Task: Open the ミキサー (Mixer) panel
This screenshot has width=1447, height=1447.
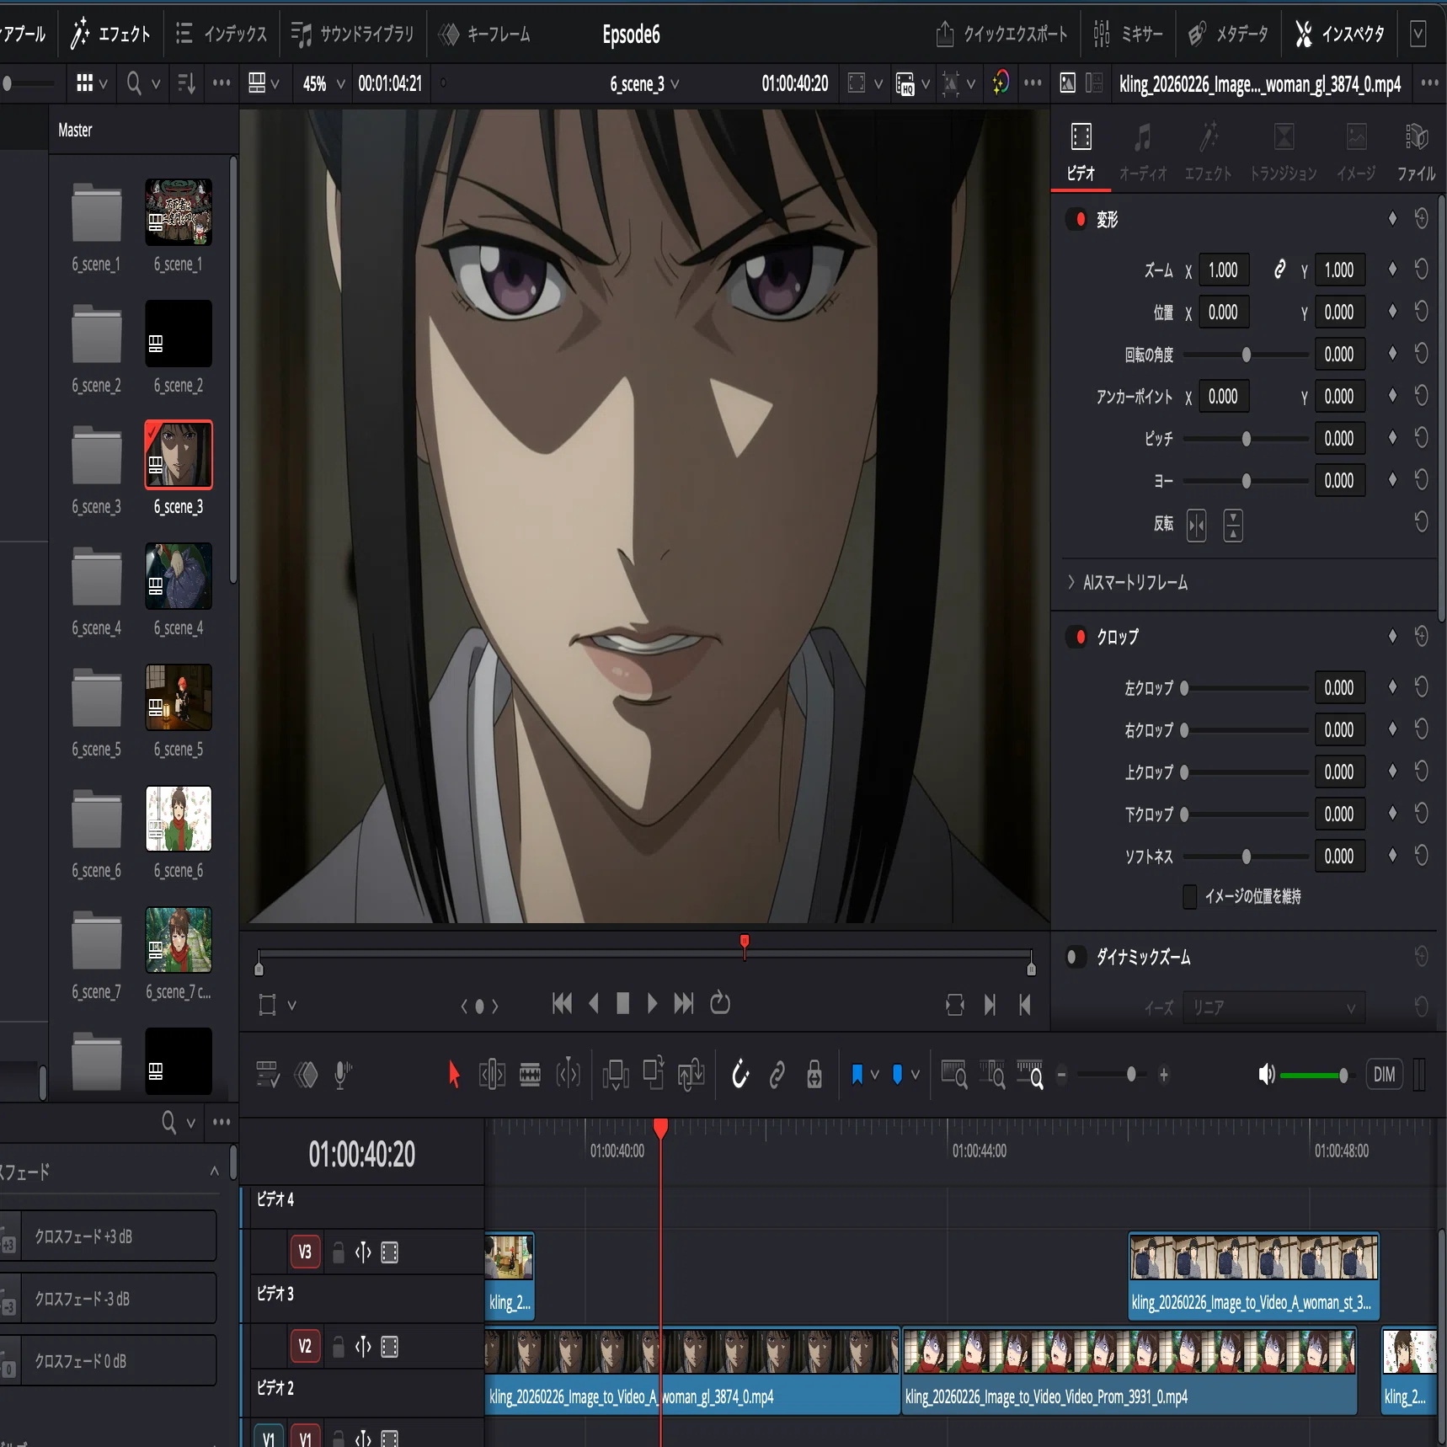Action: 1127,34
